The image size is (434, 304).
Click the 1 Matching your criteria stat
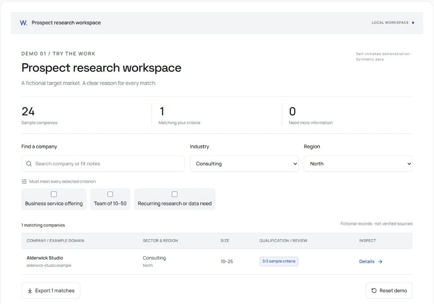(x=179, y=115)
